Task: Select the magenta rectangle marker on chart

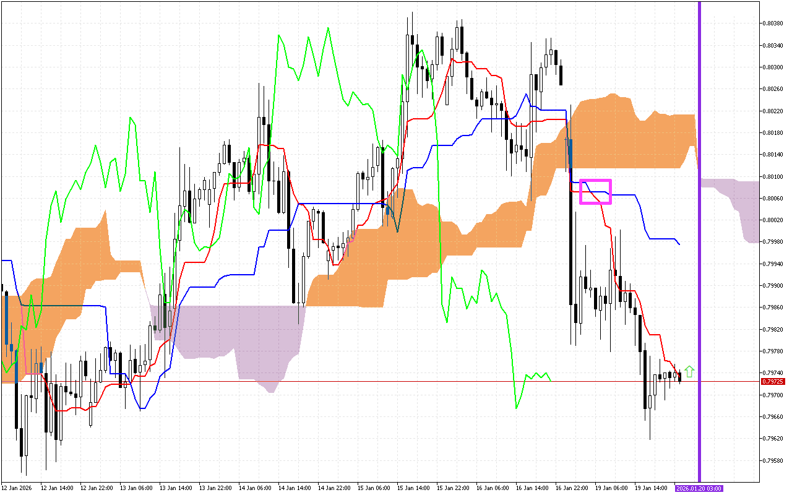Action: point(595,192)
